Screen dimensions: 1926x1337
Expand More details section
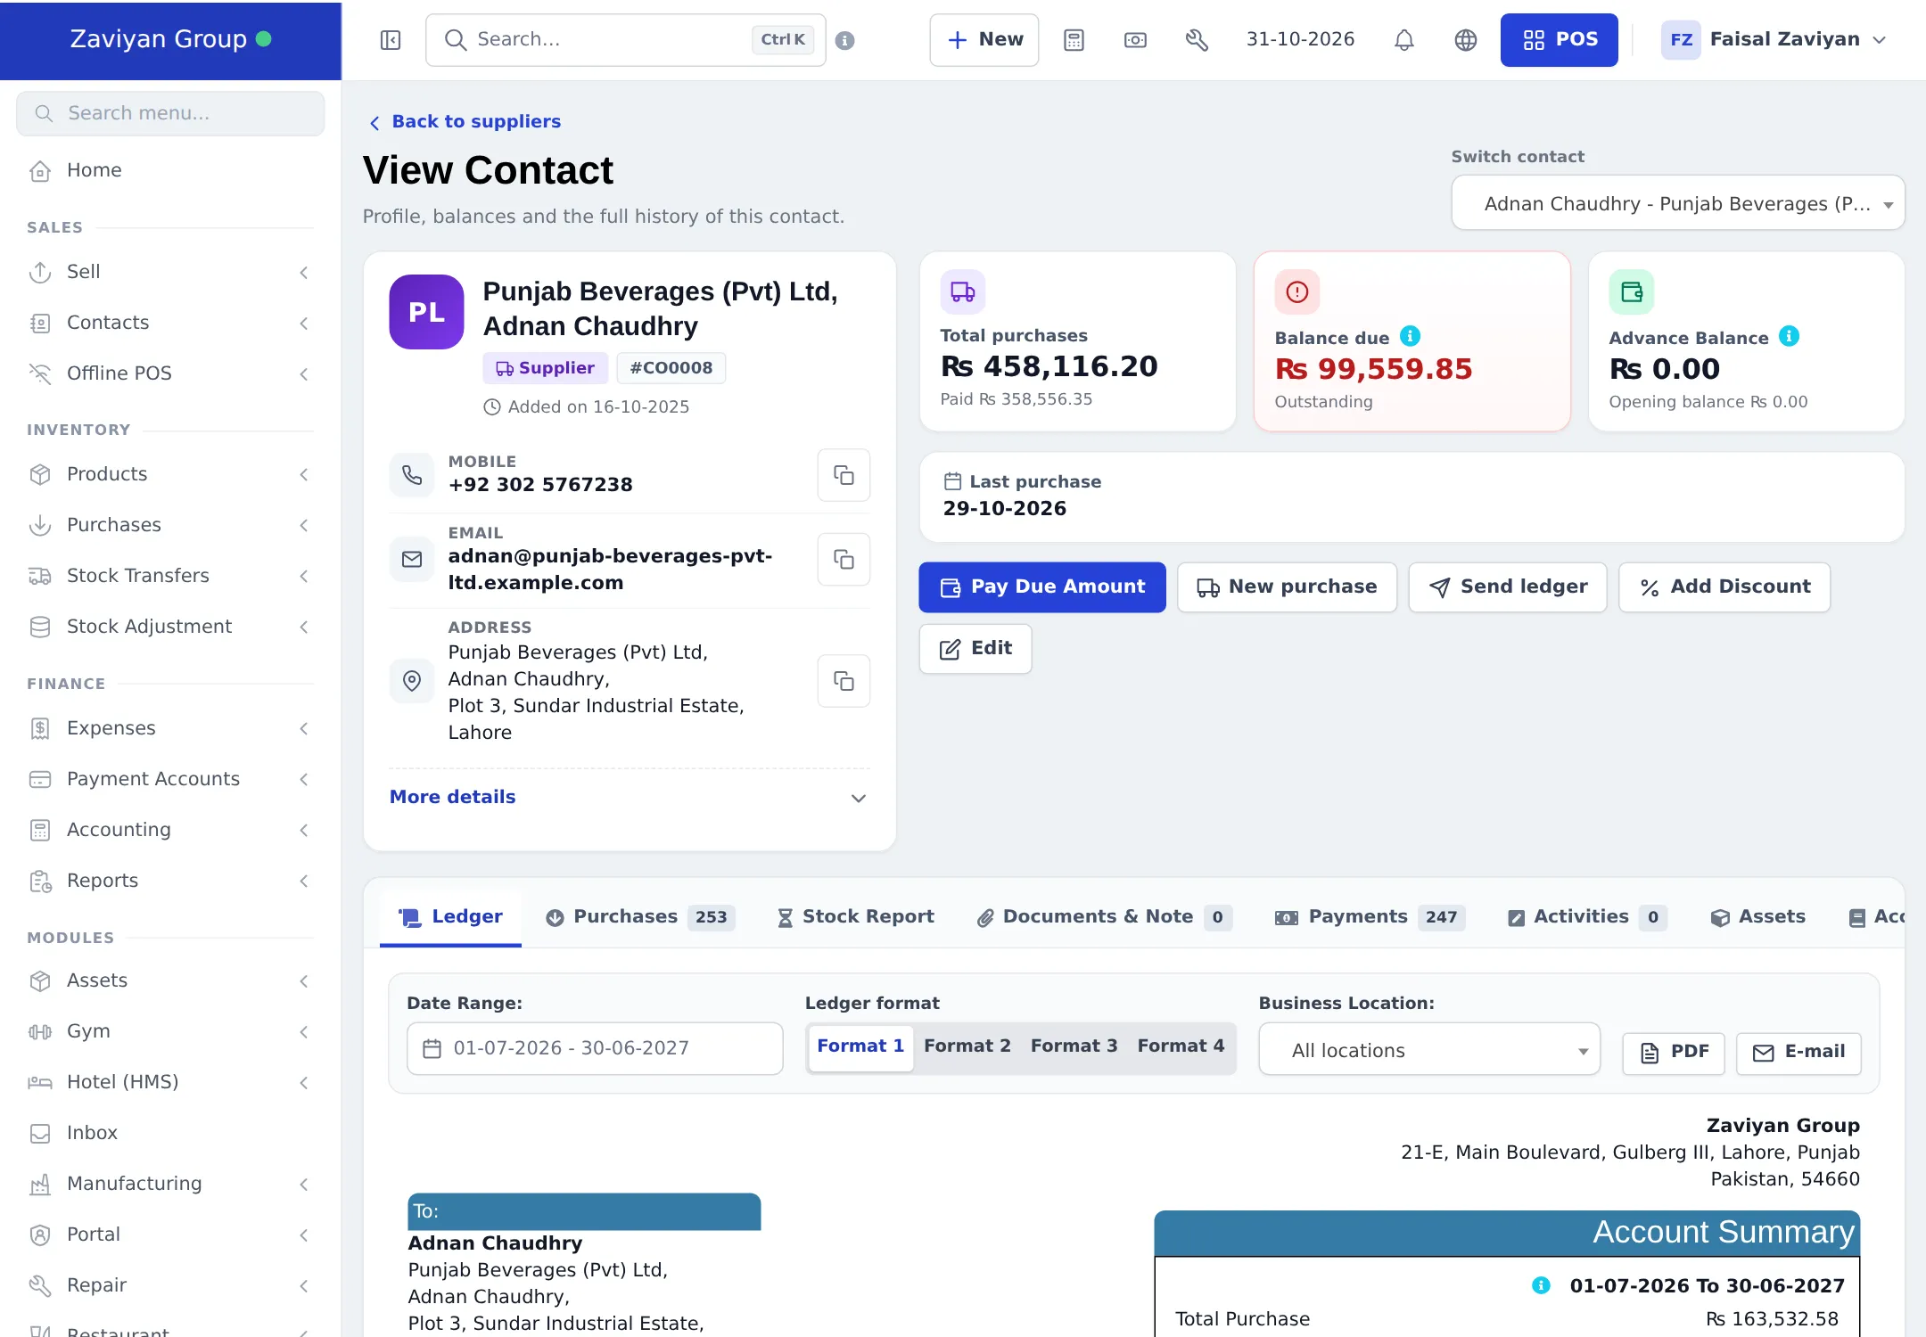[629, 798]
